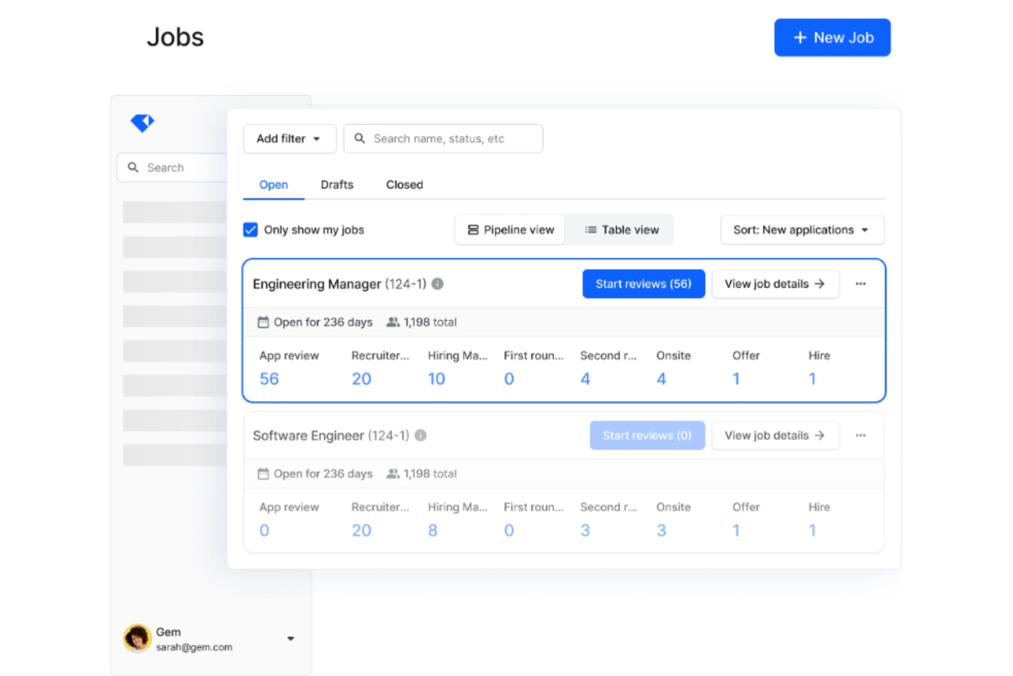
Task: Select the Pipeline view icon
Action: point(474,229)
